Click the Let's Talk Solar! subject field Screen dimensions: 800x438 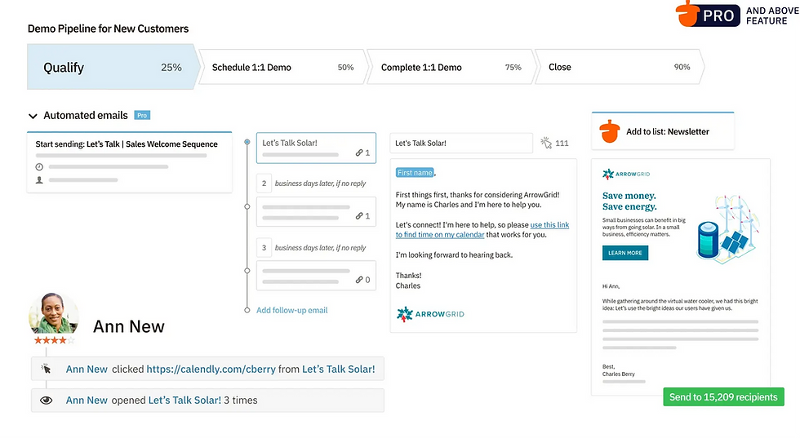[461, 144]
